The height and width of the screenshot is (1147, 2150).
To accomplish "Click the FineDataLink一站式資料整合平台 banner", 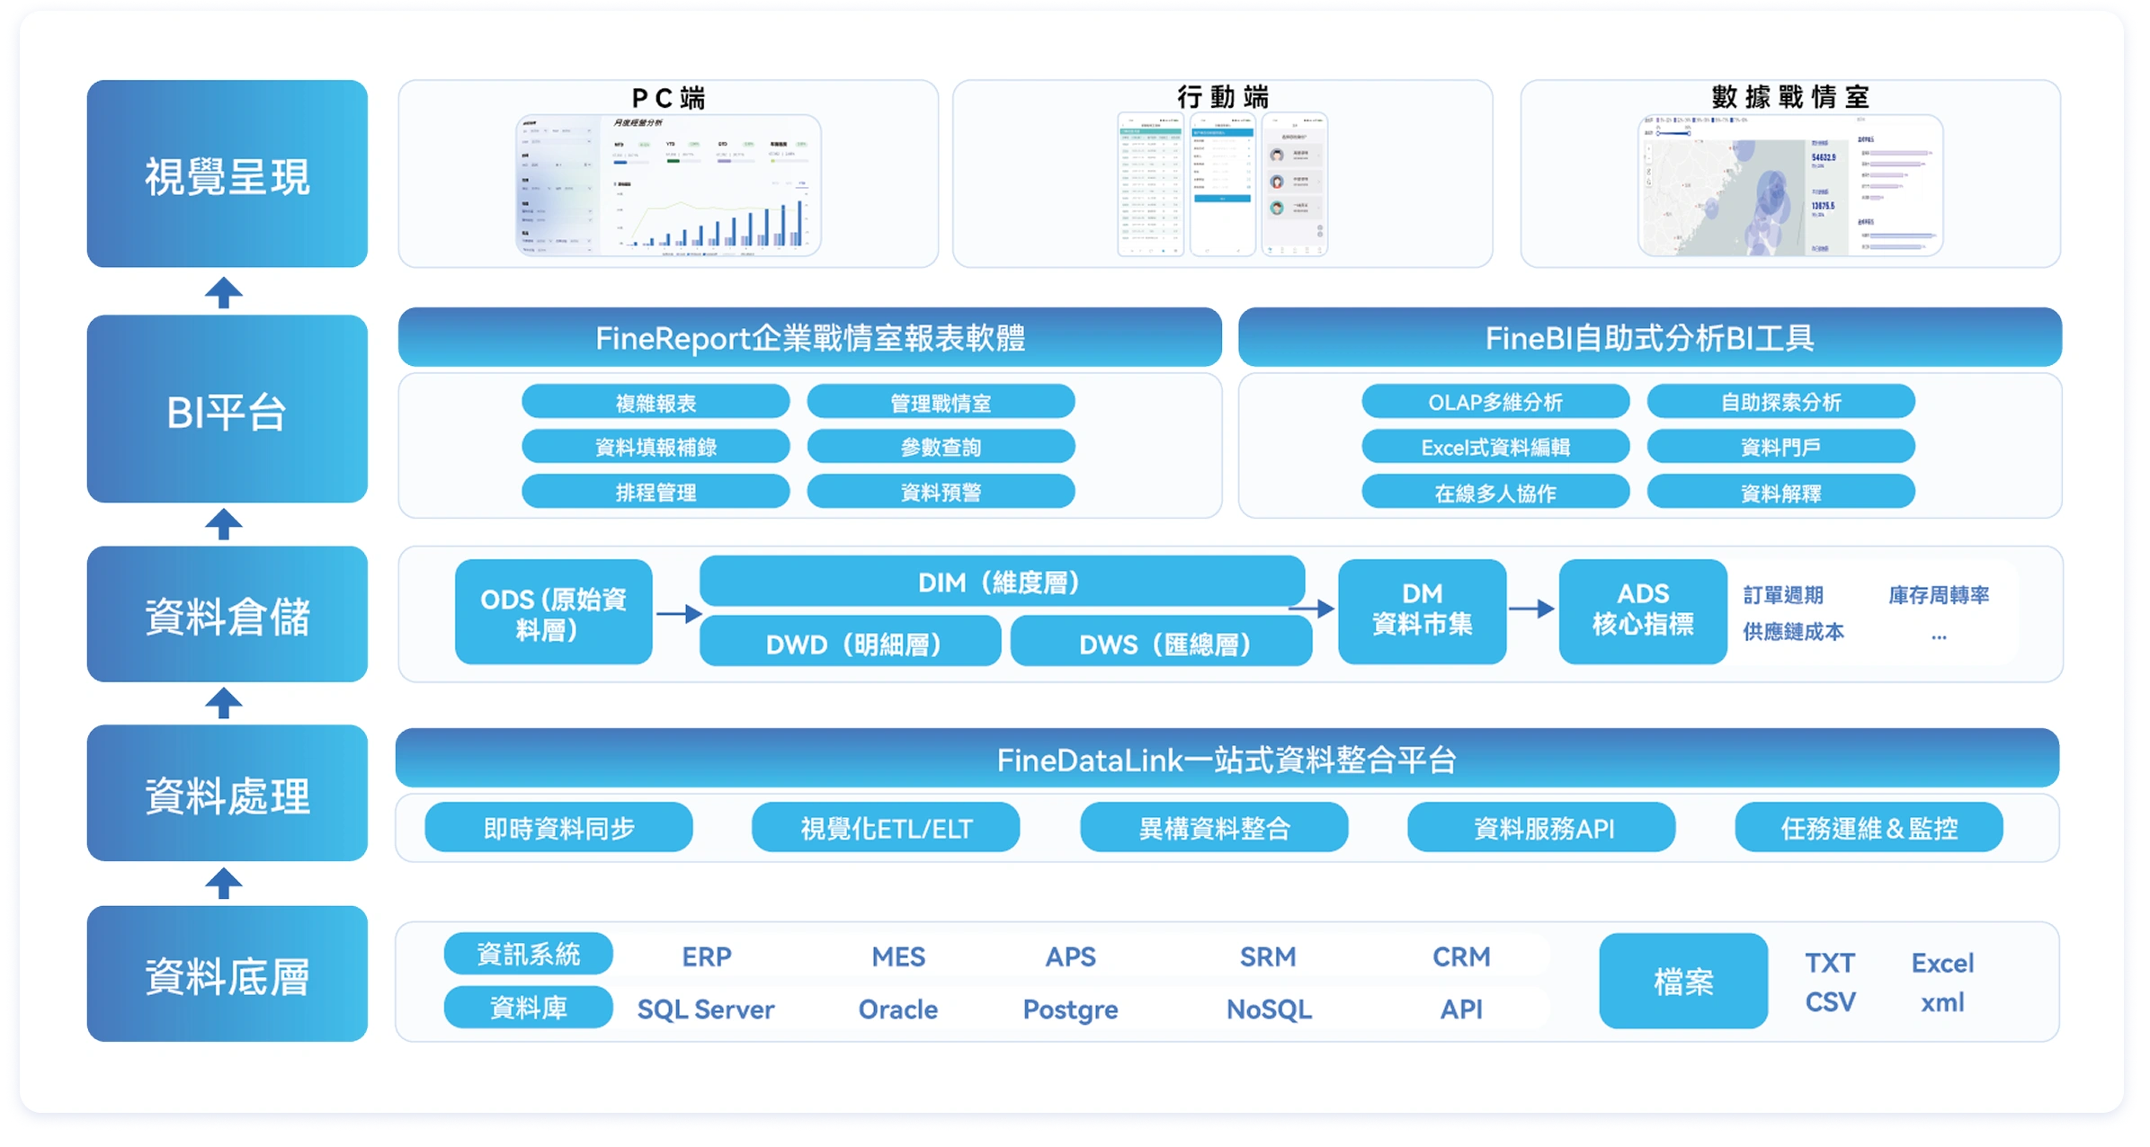I will 1227,759.
